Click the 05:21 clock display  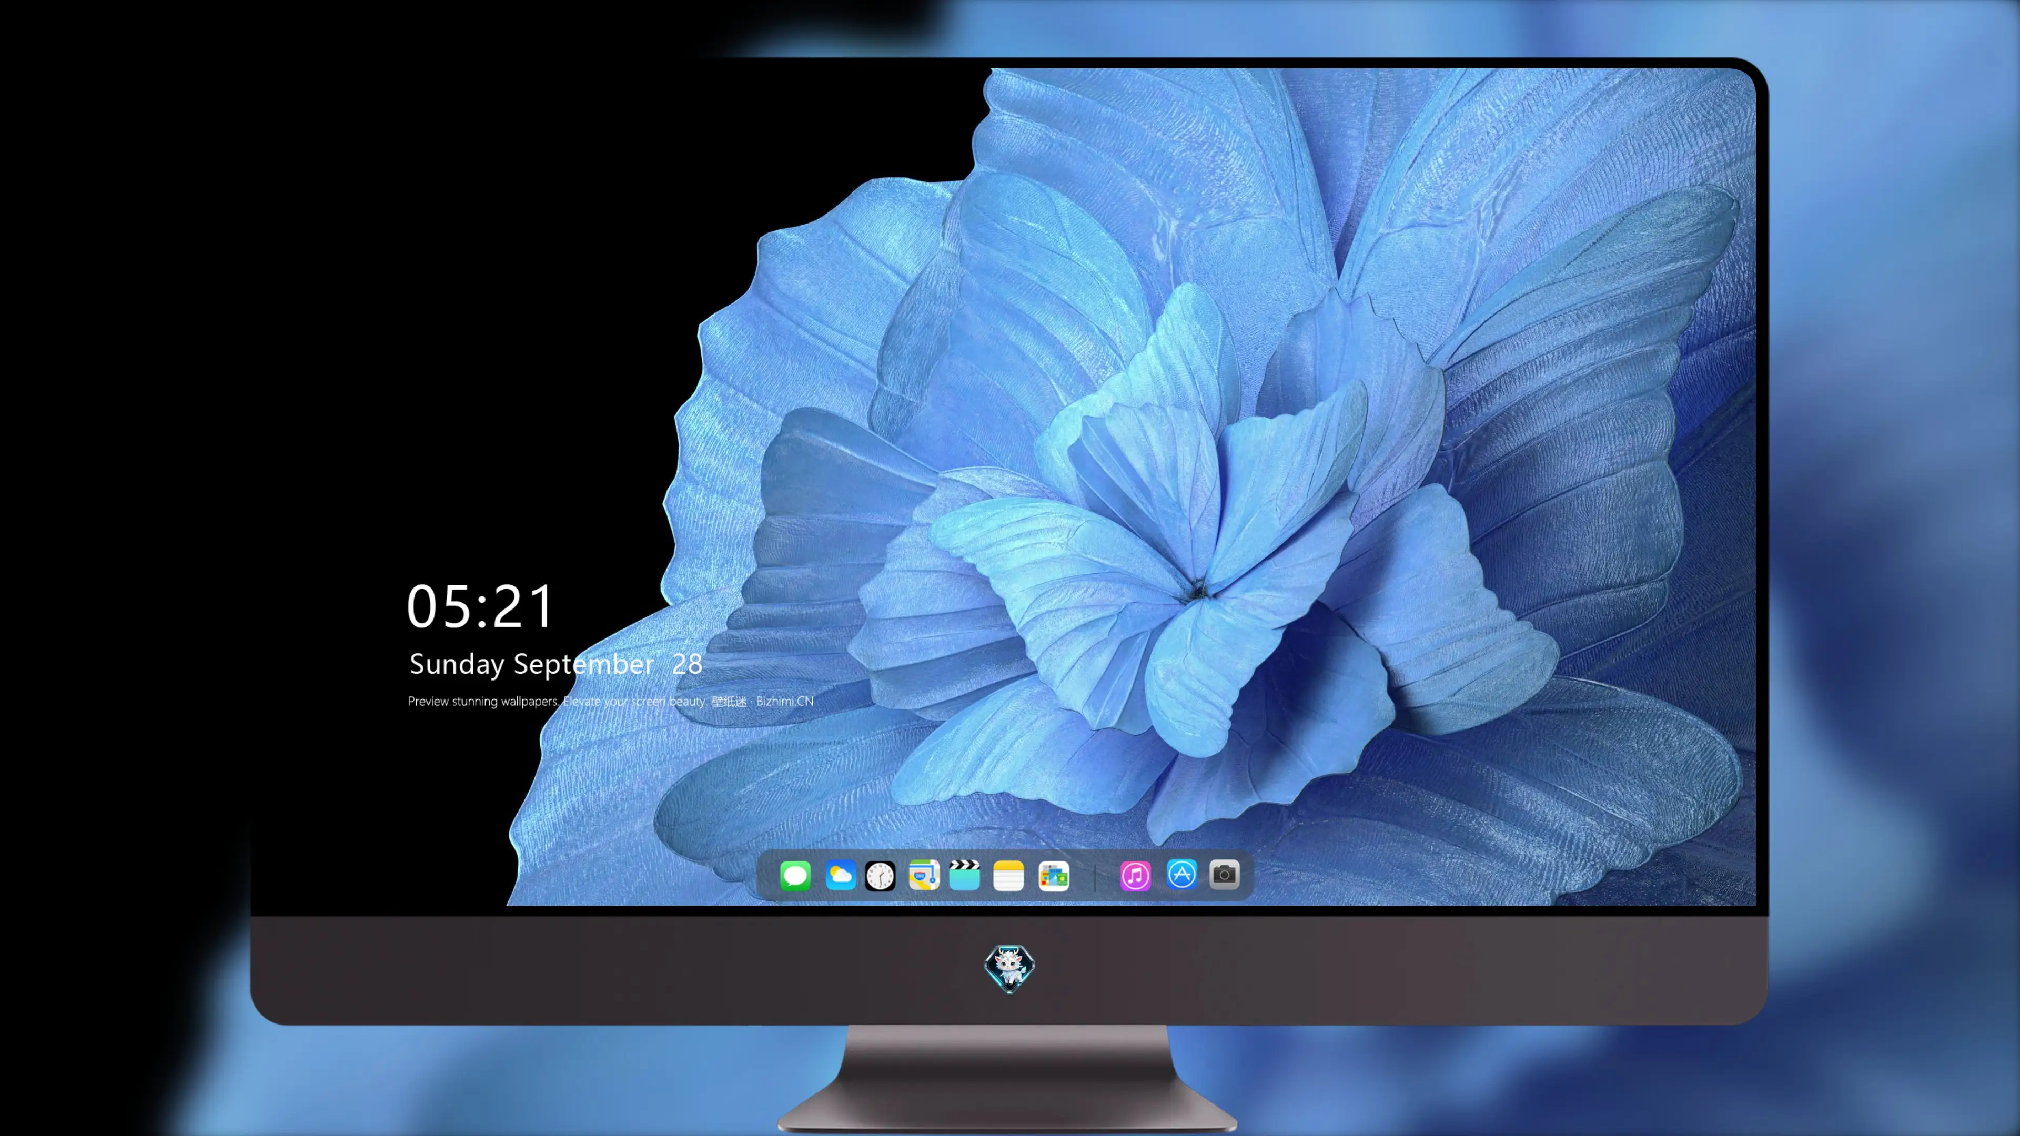pos(480,606)
